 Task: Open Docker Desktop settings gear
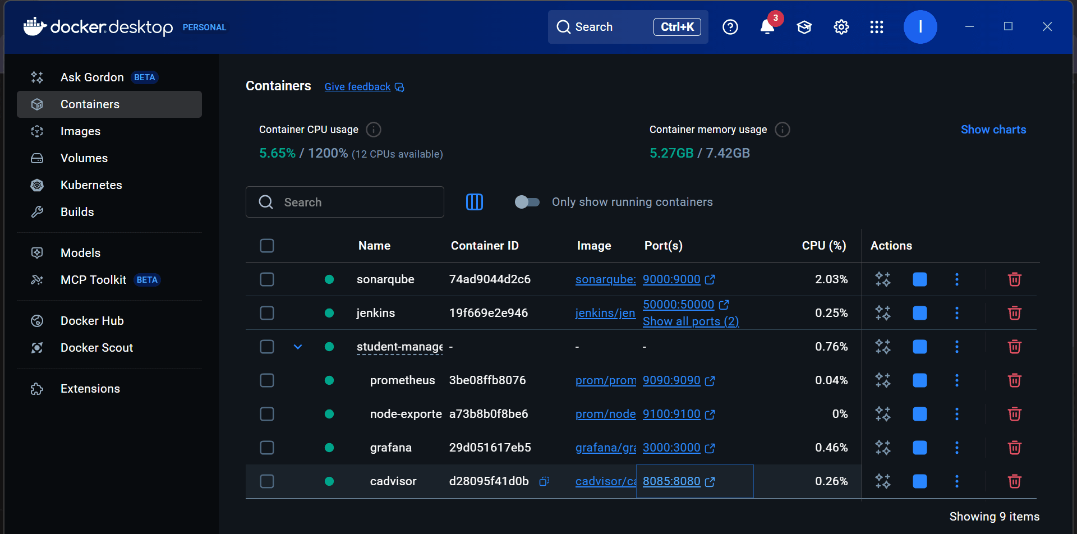click(x=841, y=27)
